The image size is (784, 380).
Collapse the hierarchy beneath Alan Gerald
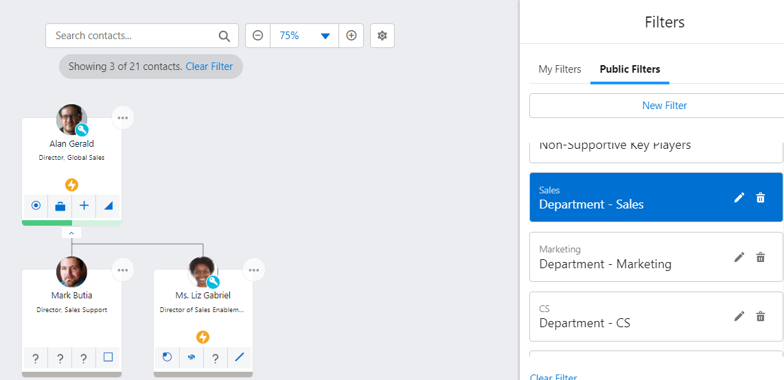point(71,233)
